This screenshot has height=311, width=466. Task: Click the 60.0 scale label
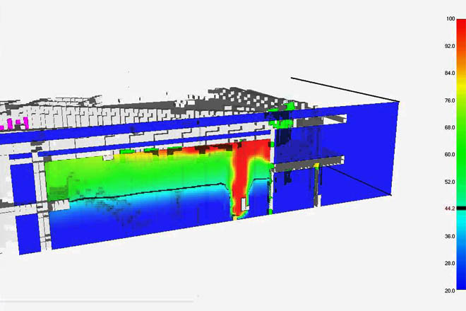coord(450,155)
